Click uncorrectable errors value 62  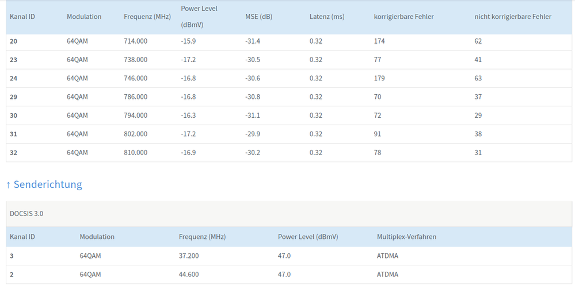[478, 41]
